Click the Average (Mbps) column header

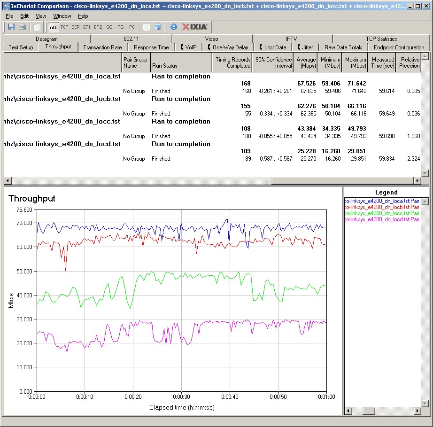pyautogui.click(x=305, y=62)
